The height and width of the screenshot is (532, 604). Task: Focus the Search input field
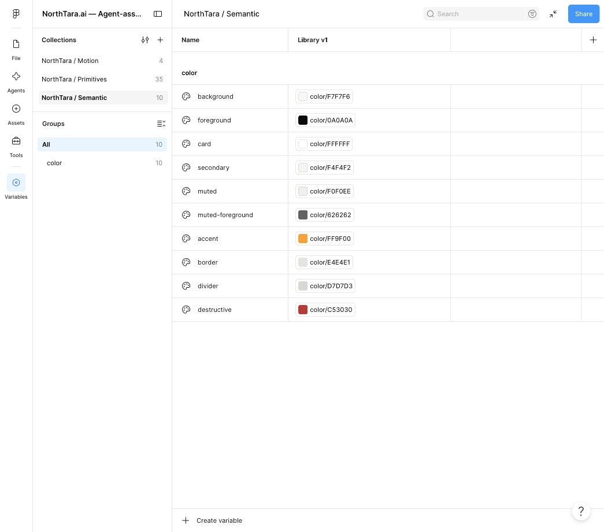point(474,14)
